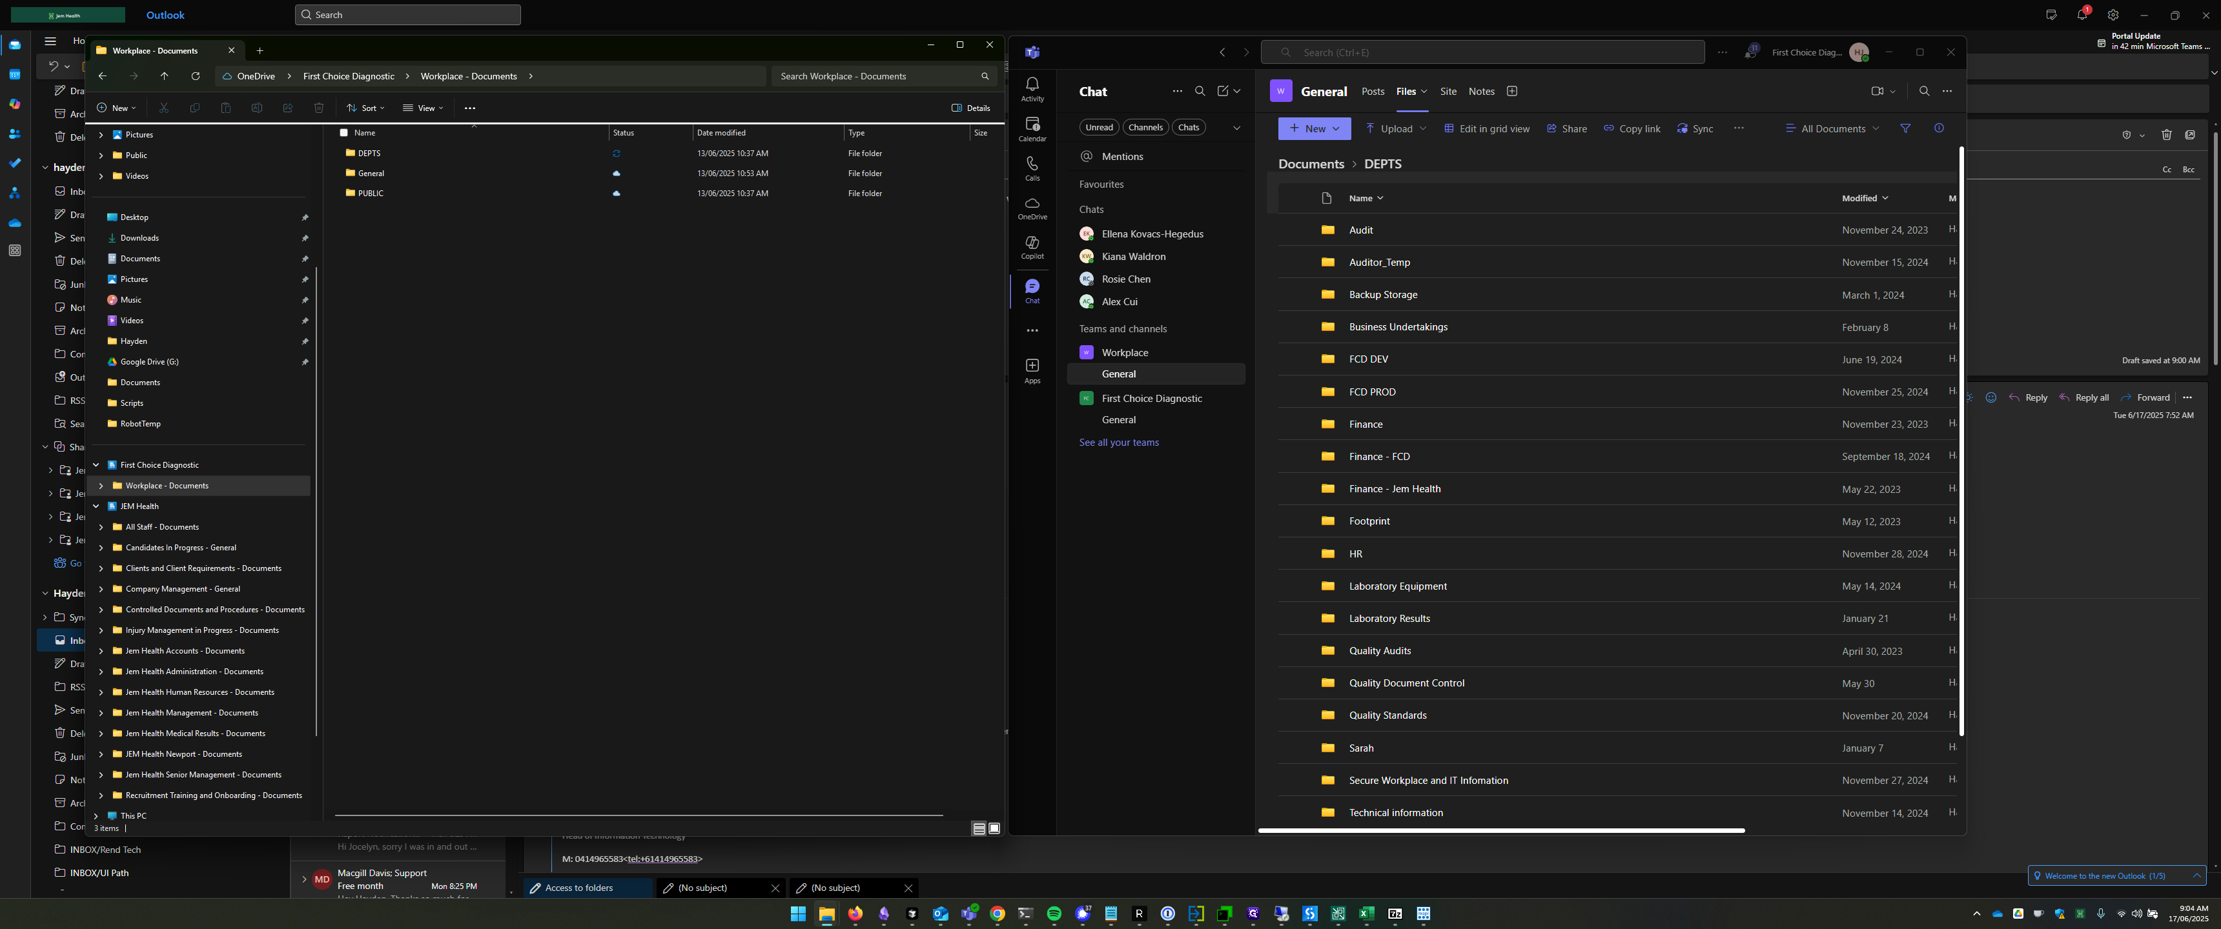Open Upload dropdown in Teams Files
2221x929 pixels.
(1396, 128)
